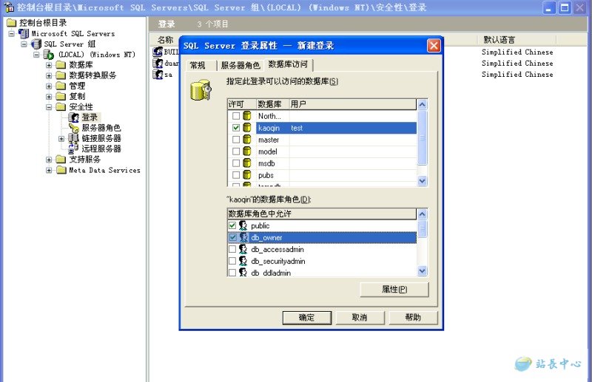
Task: Click the (LOCAL) server running icon
Action: click(49, 55)
